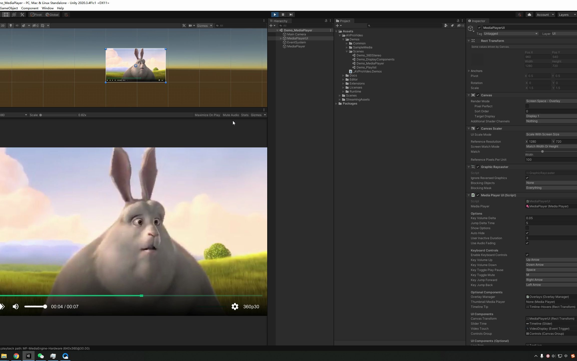Enable Show Options checkbox

click(x=527, y=228)
